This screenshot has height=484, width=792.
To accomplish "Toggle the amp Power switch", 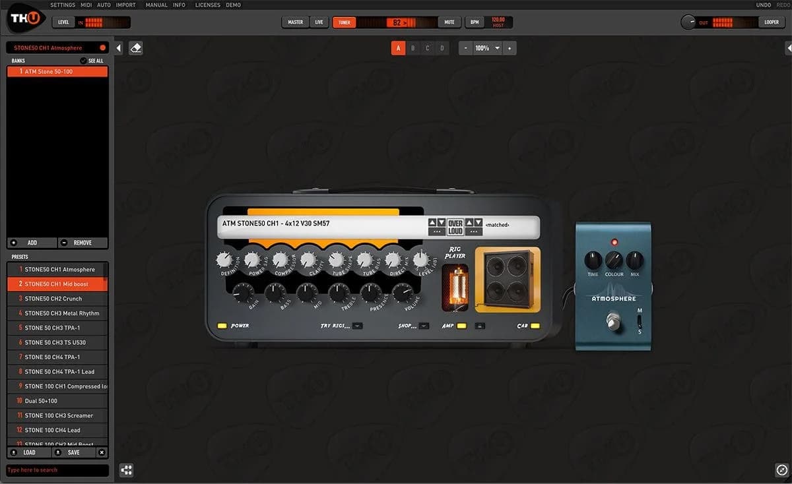I will tap(222, 326).
